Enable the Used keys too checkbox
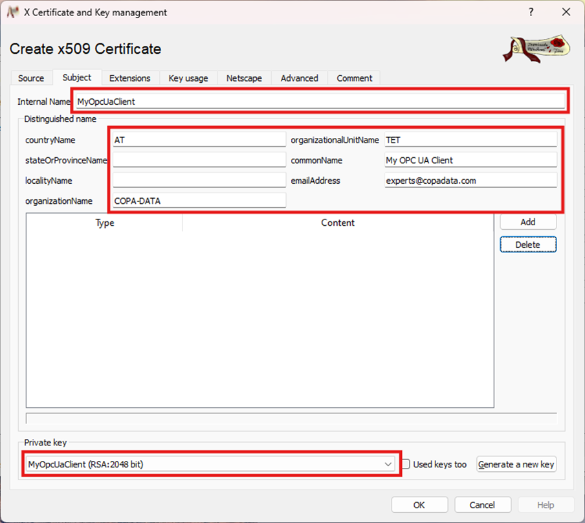Screen dimensions: 585x523 (x=406, y=464)
